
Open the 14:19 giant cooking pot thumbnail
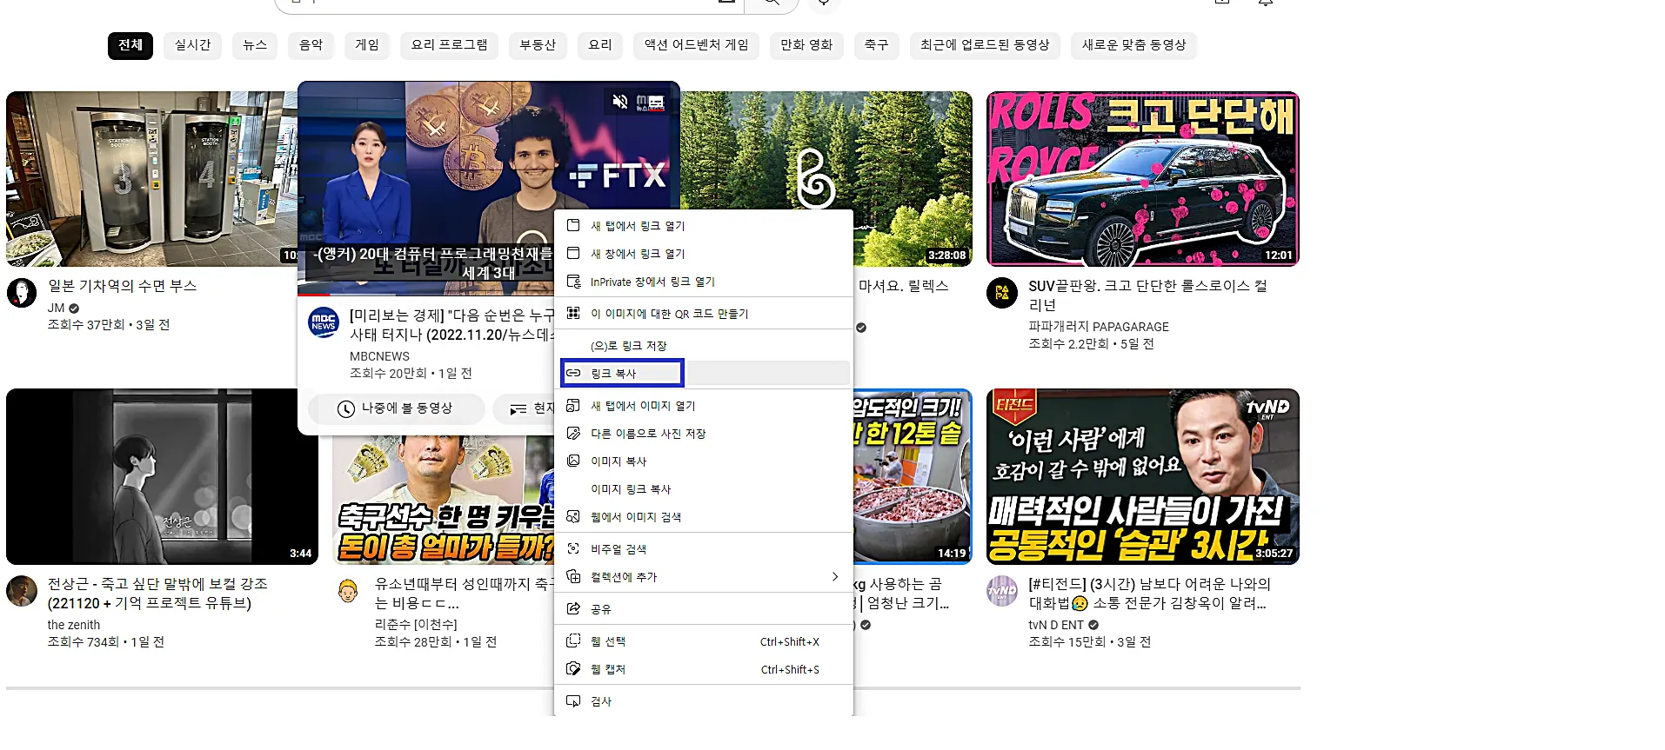pyautogui.click(x=913, y=476)
